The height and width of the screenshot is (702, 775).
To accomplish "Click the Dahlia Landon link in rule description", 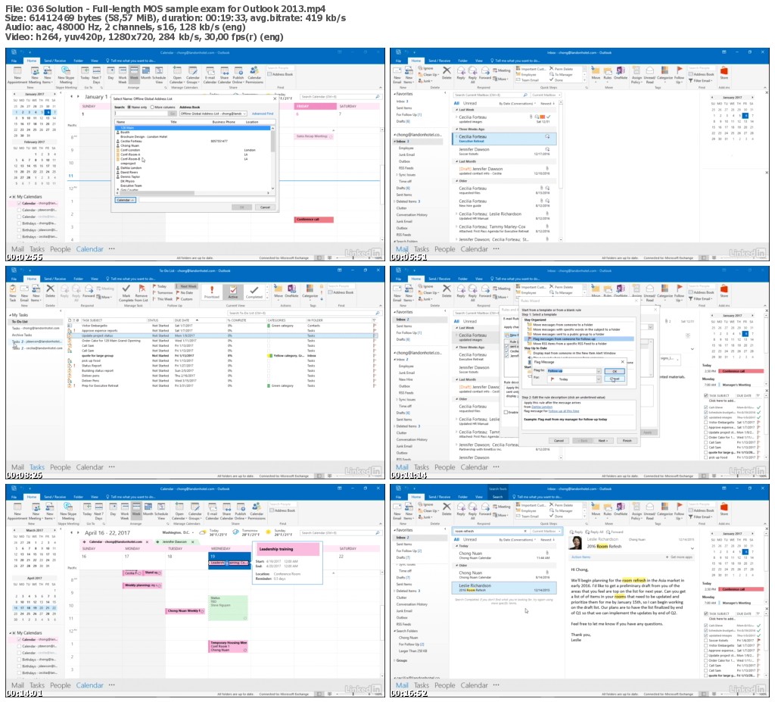I will [x=542, y=407].
